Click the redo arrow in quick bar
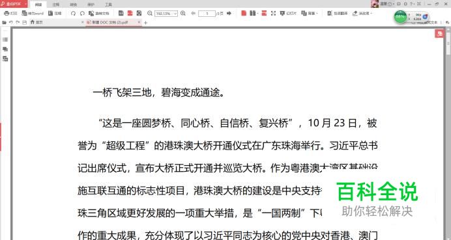Viewport: 451px width, 240px height. pyautogui.click(x=18, y=22)
